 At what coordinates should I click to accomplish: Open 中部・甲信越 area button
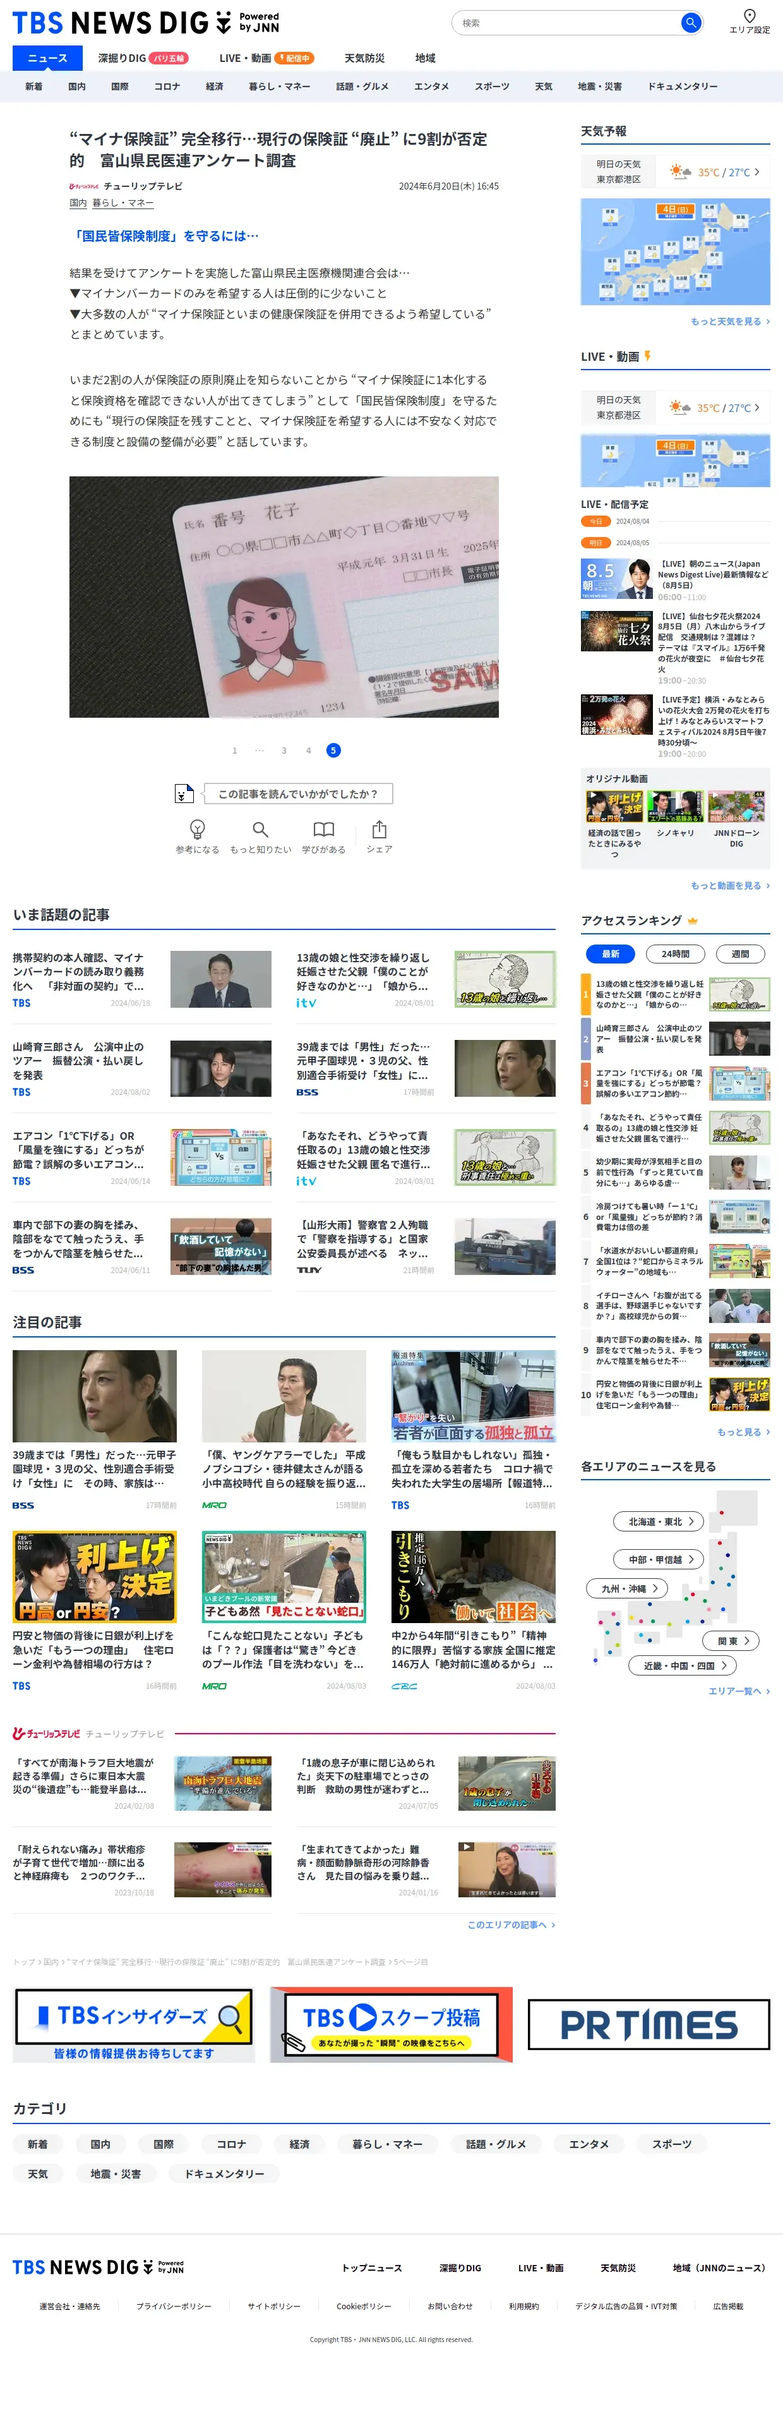660,1559
